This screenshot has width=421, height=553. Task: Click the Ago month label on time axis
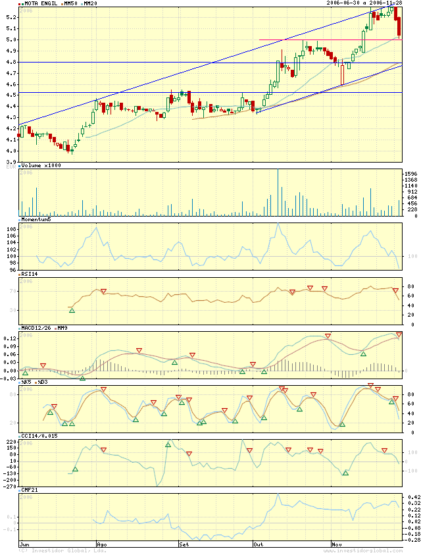(101, 544)
